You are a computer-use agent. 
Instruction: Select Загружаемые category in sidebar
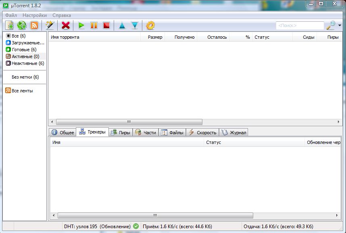tap(25, 43)
